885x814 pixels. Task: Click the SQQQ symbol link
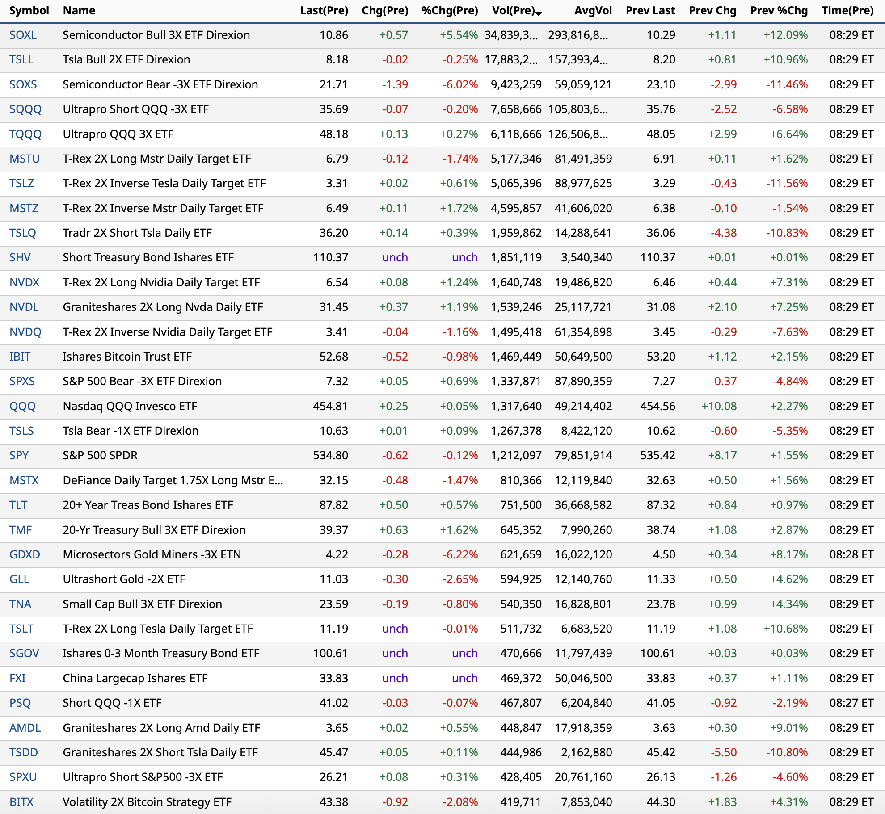[25, 109]
